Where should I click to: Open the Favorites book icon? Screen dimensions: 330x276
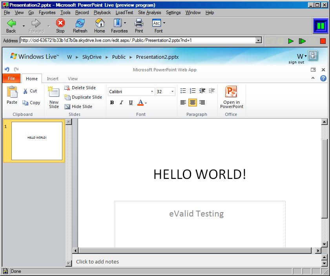tap(118, 23)
